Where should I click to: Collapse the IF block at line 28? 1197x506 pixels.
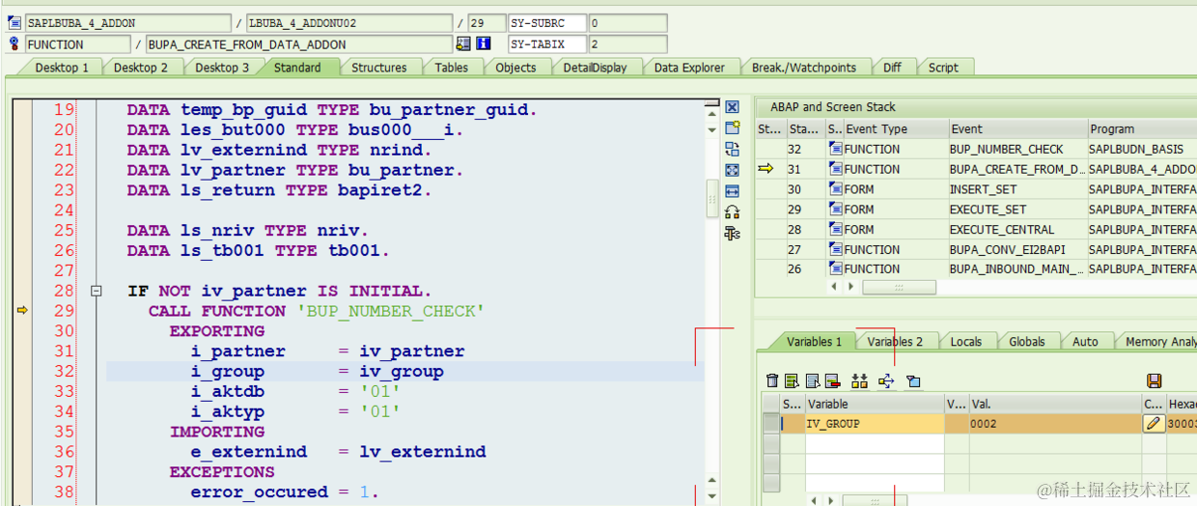pos(96,291)
